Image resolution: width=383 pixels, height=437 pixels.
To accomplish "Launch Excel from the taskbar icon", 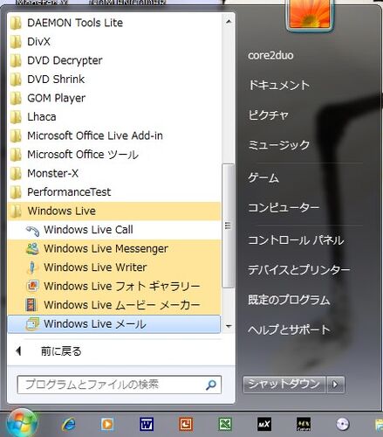I will point(225,424).
